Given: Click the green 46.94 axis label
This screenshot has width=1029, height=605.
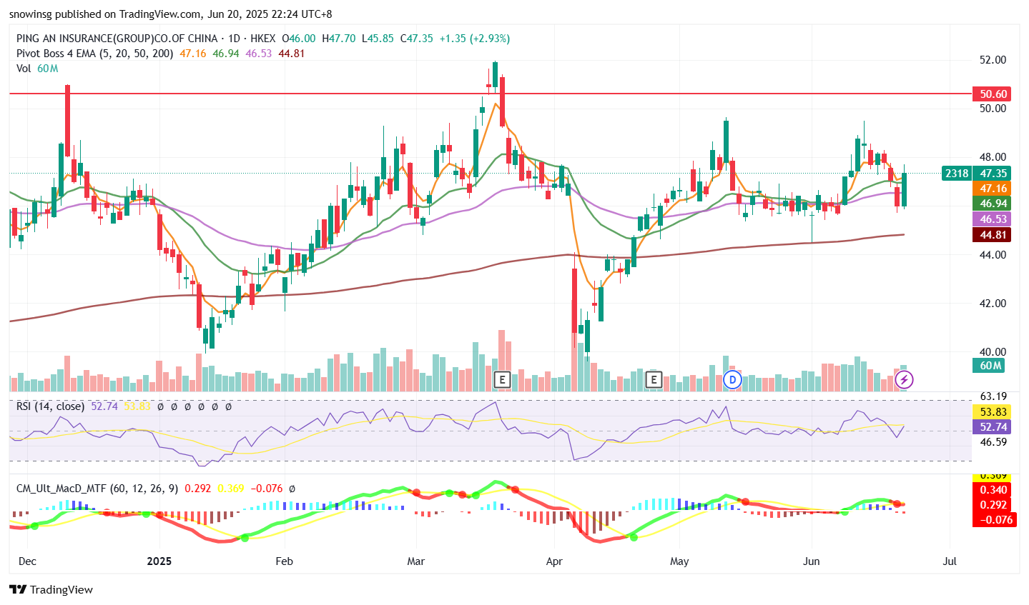Looking at the screenshot, I should [x=993, y=204].
